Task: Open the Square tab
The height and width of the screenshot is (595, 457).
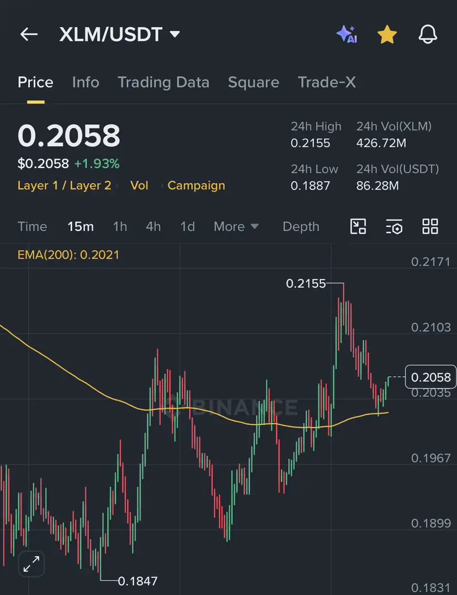Action: [253, 82]
